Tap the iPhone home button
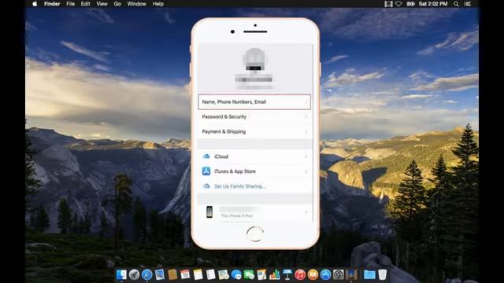The image size is (504, 283). point(255,234)
